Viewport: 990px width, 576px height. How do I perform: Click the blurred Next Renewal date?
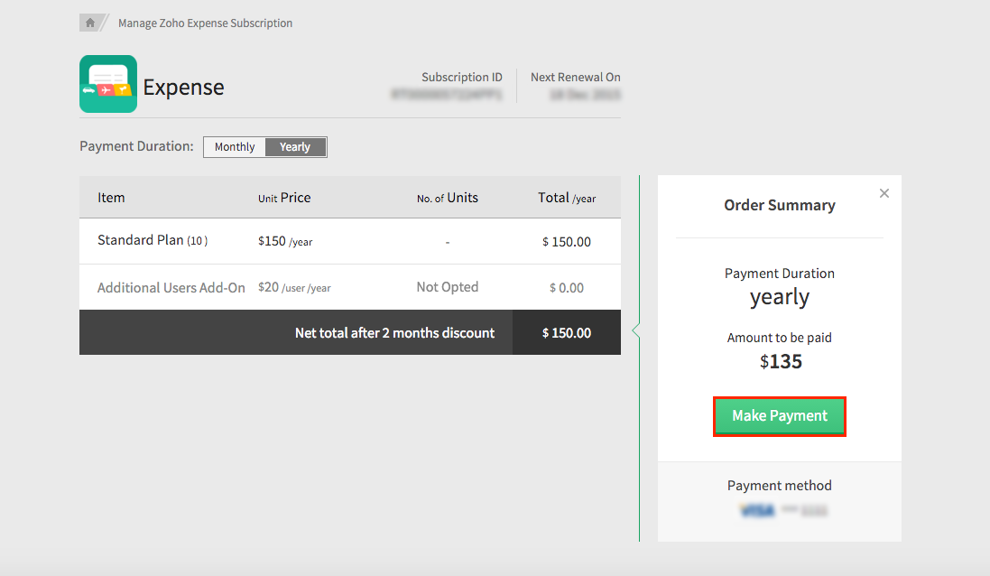coord(585,94)
